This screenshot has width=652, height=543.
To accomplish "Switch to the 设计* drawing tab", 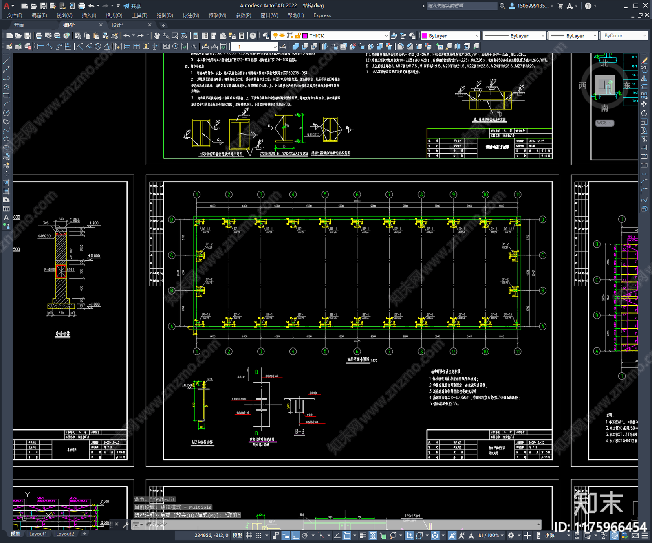I will pyautogui.click(x=117, y=25).
